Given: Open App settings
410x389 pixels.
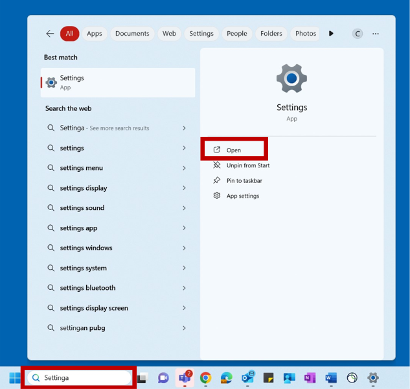Looking at the screenshot, I should [x=243, y=196].
